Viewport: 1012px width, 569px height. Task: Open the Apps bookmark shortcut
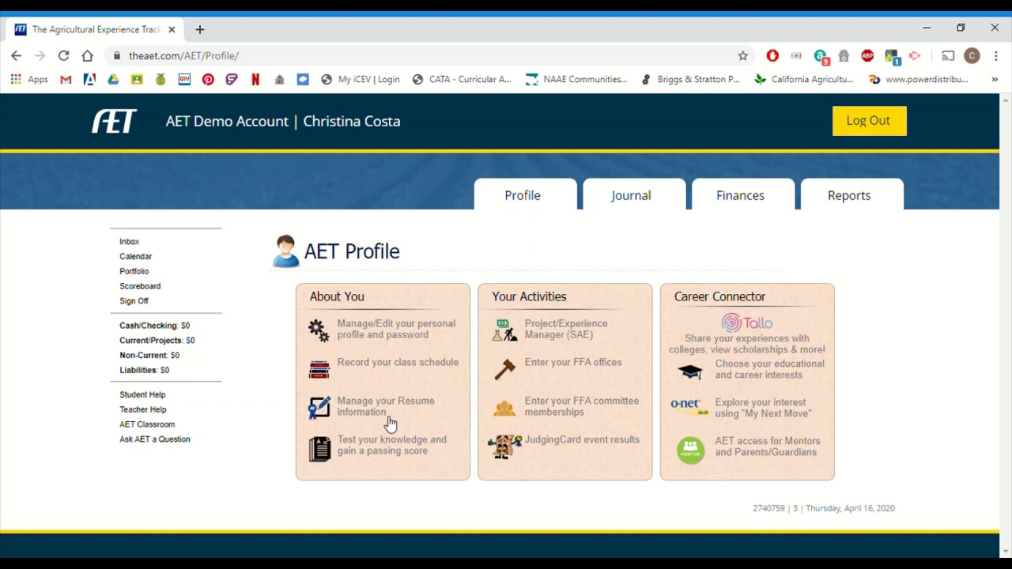pyautogui.click(x=29, y=79)
